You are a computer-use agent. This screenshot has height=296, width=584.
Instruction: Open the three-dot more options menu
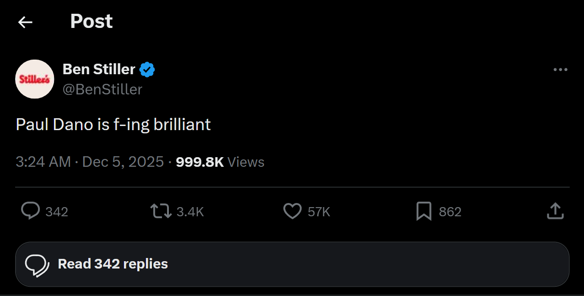(x=560, y=70)
